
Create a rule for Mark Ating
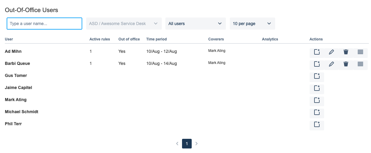point(317,100)
